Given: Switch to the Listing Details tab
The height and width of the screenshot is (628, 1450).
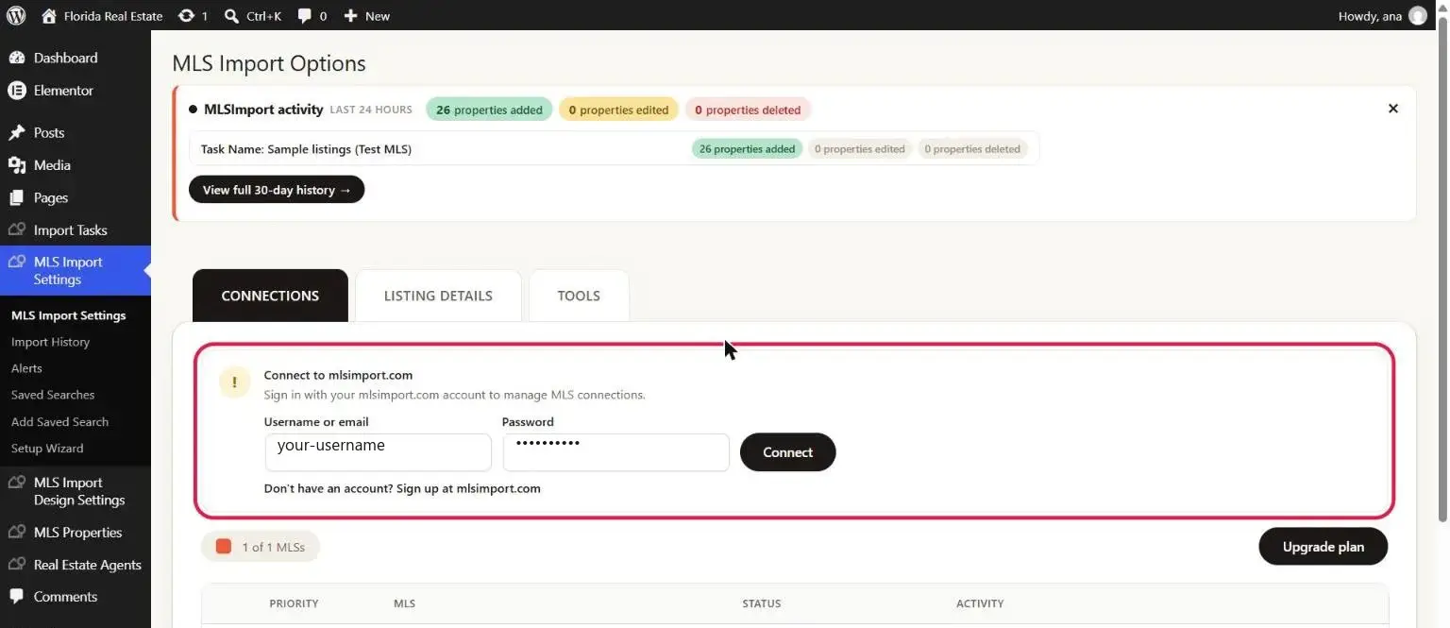Looking at the screenshot, I should tap(438, 296).
